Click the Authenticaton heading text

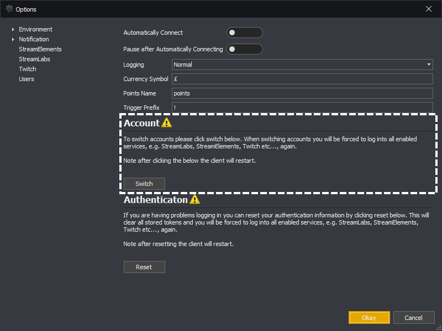(x=156, y=200)
